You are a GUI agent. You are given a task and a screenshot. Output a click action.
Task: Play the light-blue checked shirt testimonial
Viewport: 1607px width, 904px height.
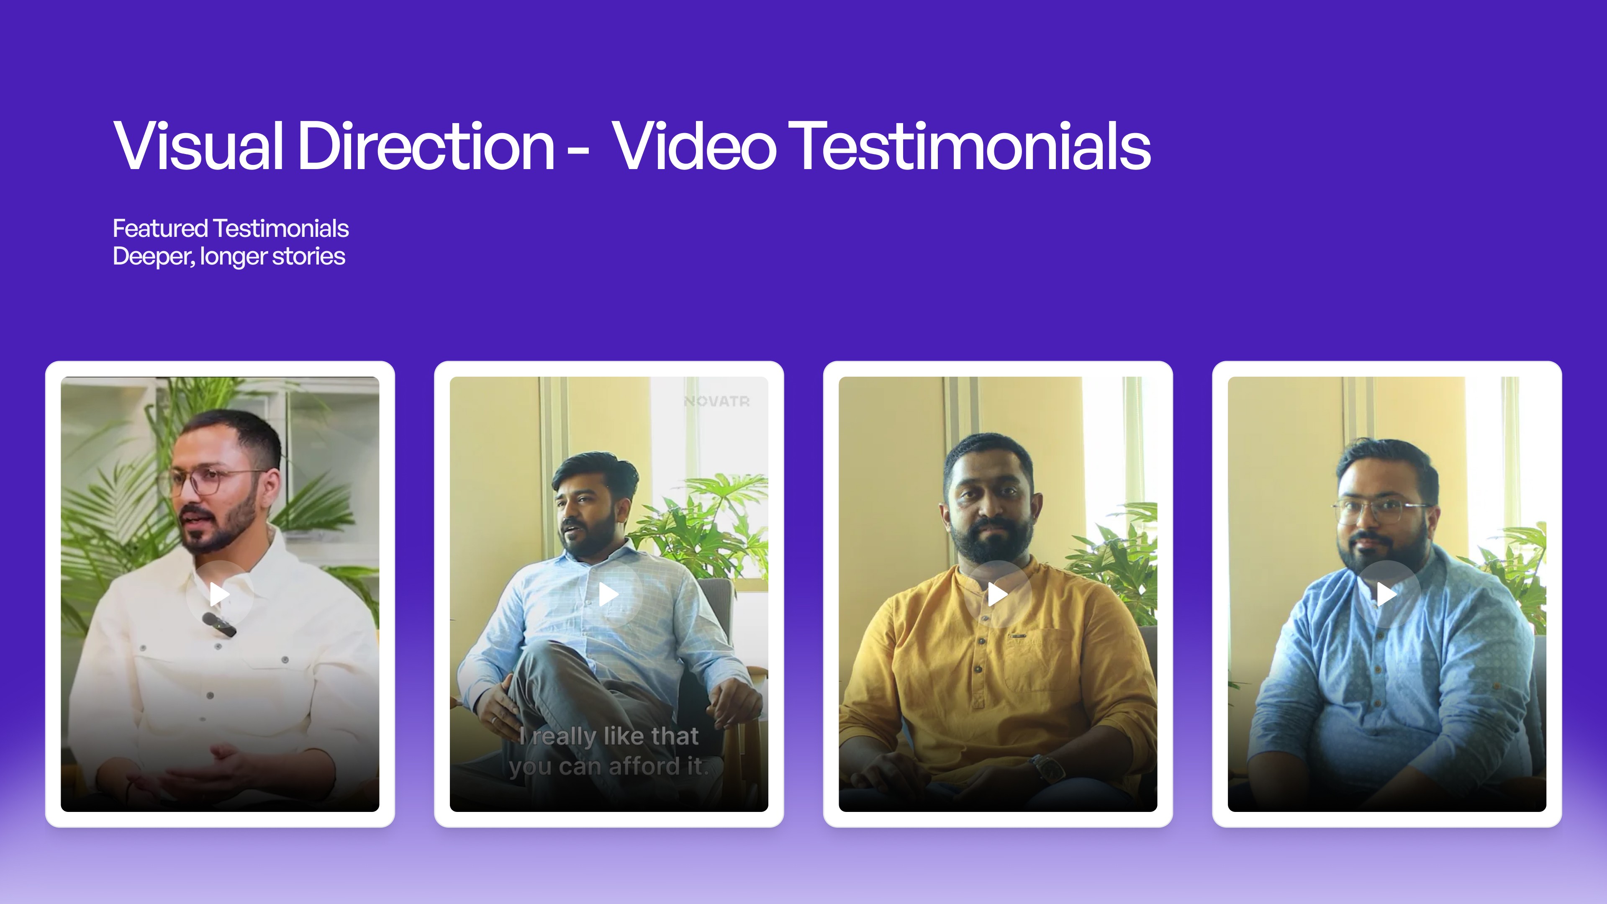tap(609, 595)
